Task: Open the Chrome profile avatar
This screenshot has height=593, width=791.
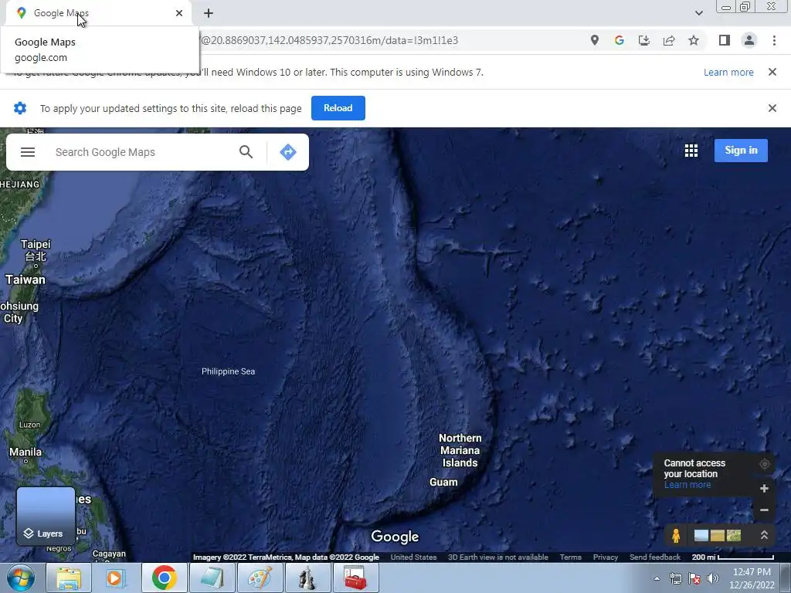Action: point(749,40)
